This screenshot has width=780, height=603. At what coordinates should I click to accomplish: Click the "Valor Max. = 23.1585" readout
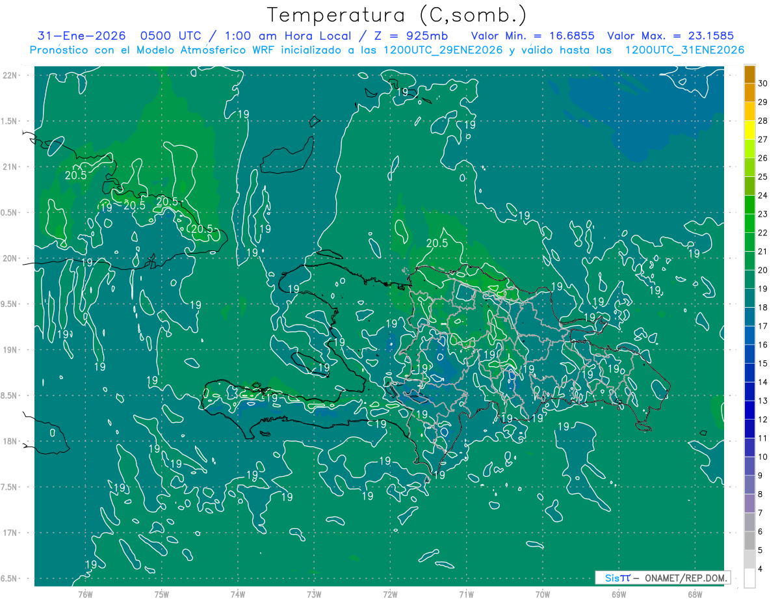(671, 36)
